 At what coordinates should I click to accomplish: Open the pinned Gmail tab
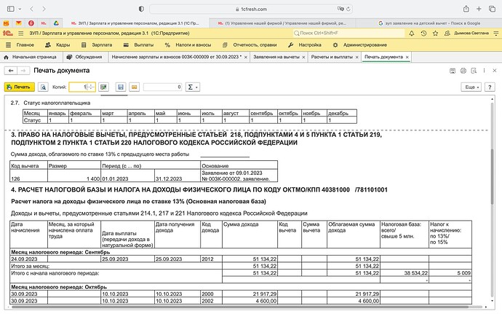pyautogui.click(x=19, y=23)
